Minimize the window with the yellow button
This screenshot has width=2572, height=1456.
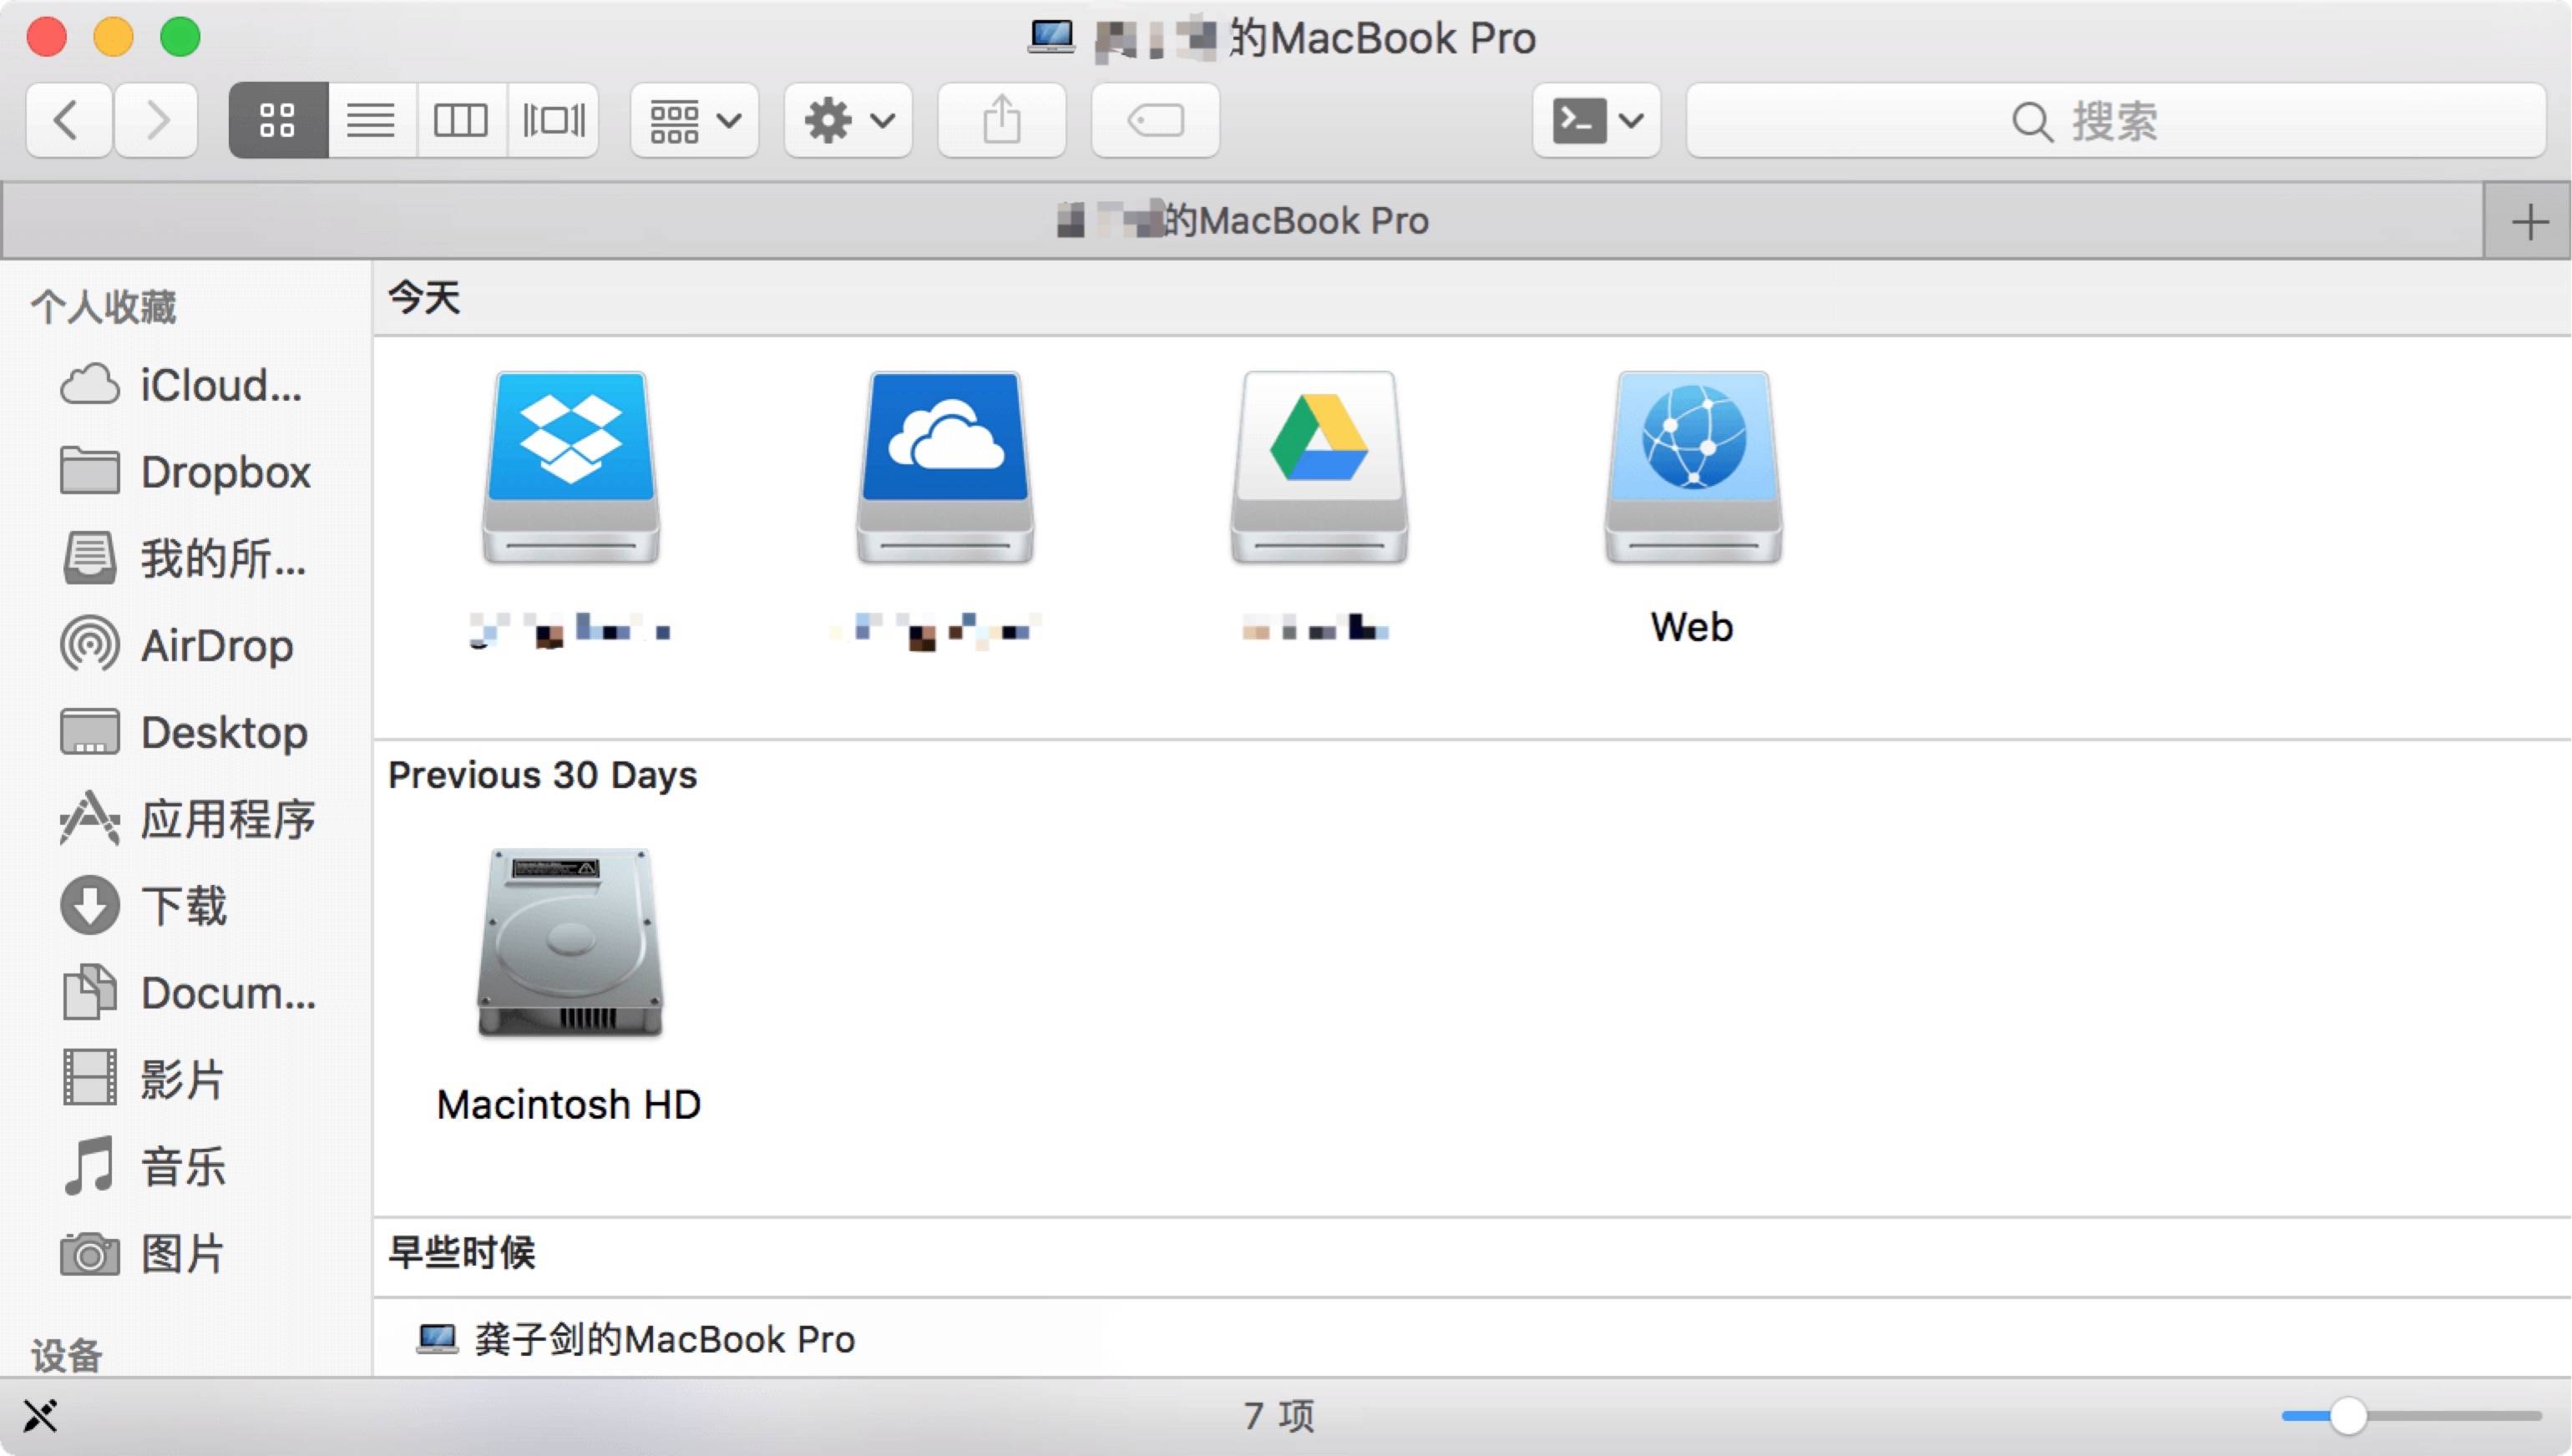click(x=113, y=38)
